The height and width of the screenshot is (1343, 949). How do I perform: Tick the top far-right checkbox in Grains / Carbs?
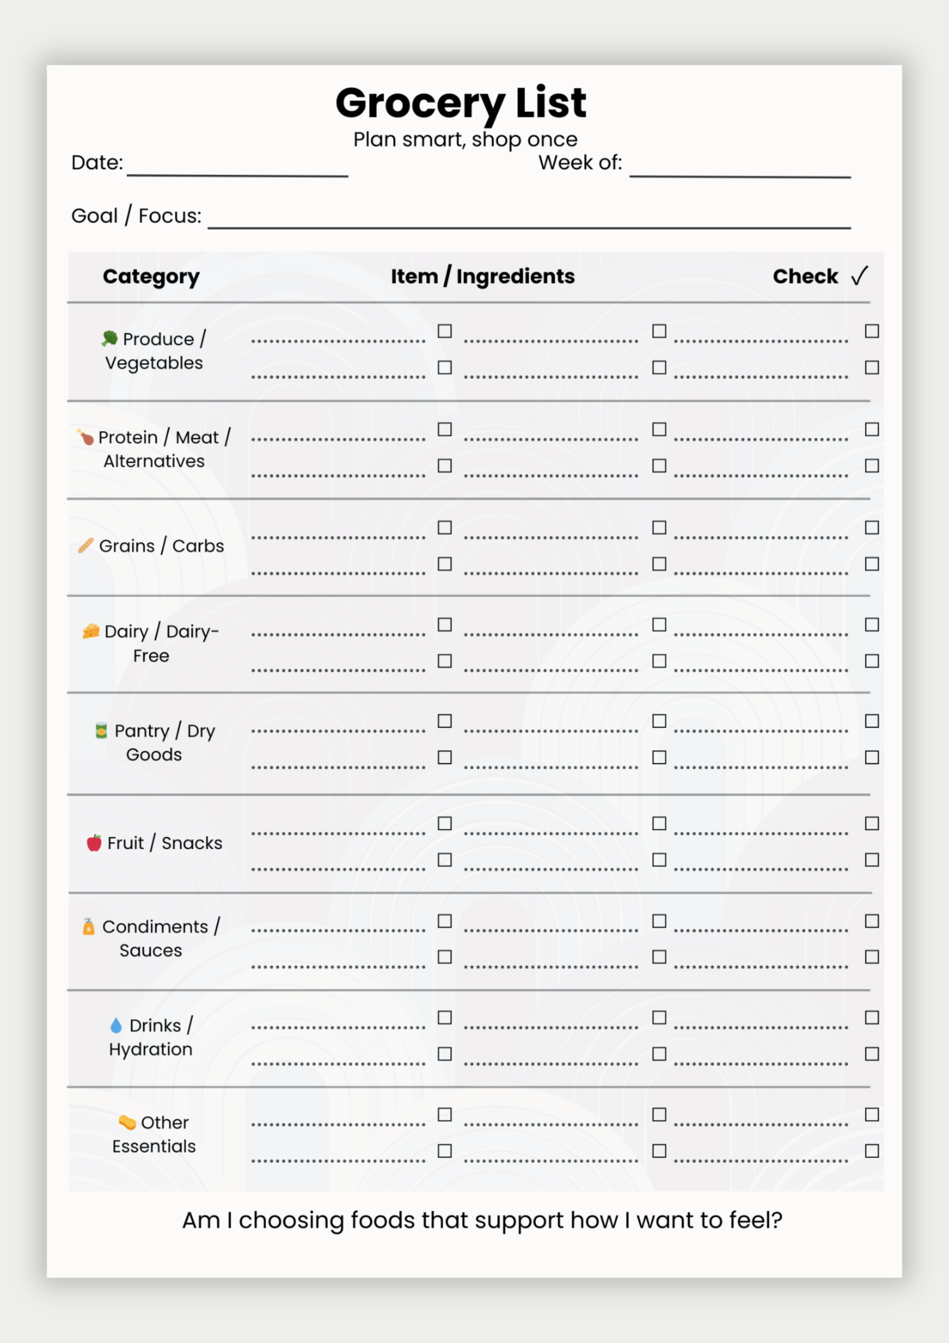click(872, 528)
